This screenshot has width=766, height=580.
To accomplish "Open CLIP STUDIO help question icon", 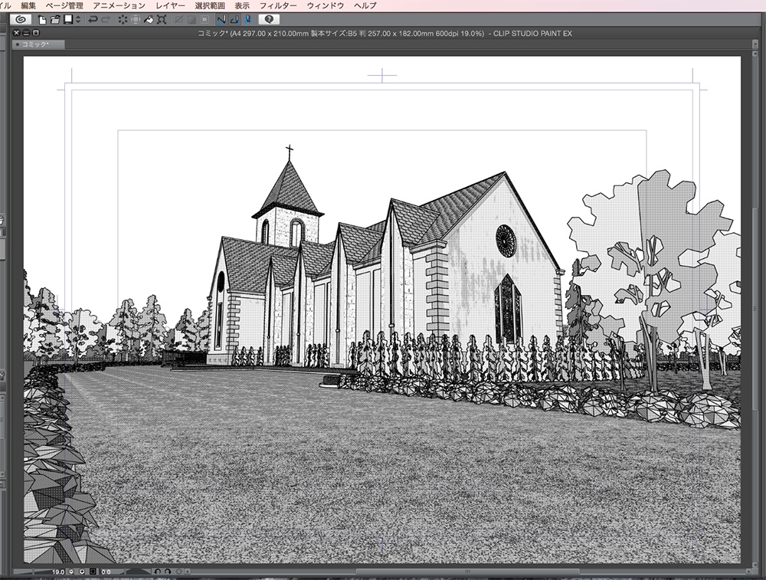I will (269, 20).
